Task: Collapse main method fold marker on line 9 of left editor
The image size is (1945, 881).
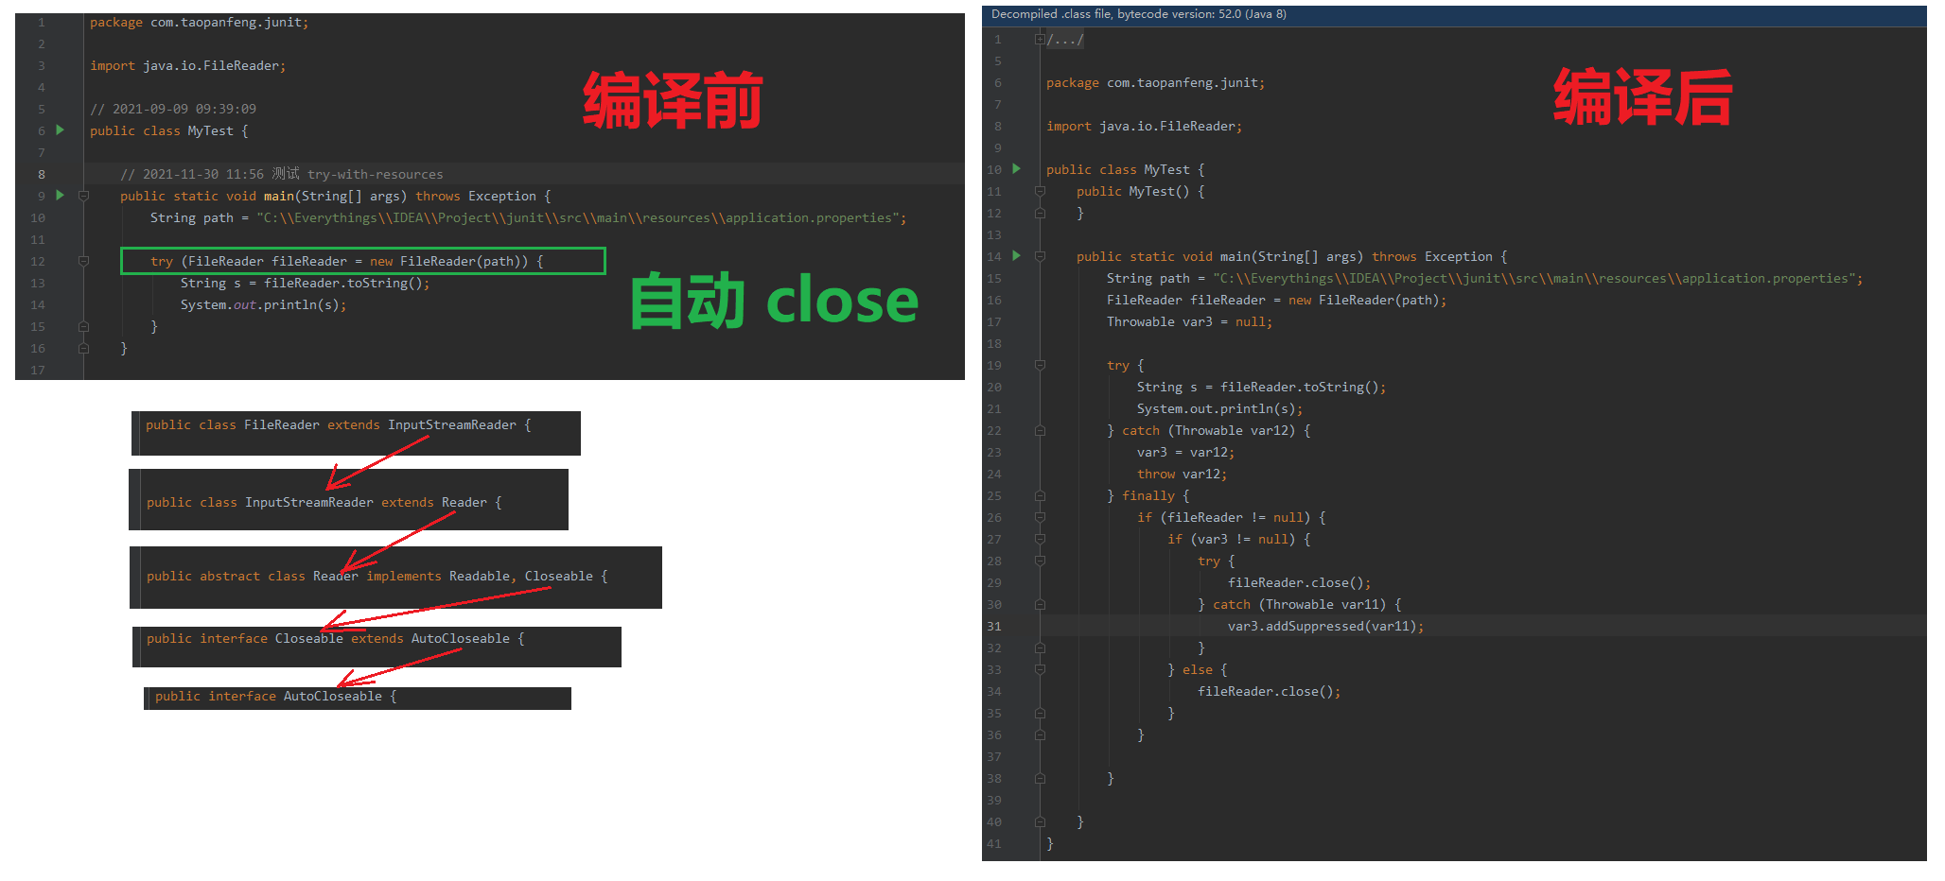Action: 83,196
